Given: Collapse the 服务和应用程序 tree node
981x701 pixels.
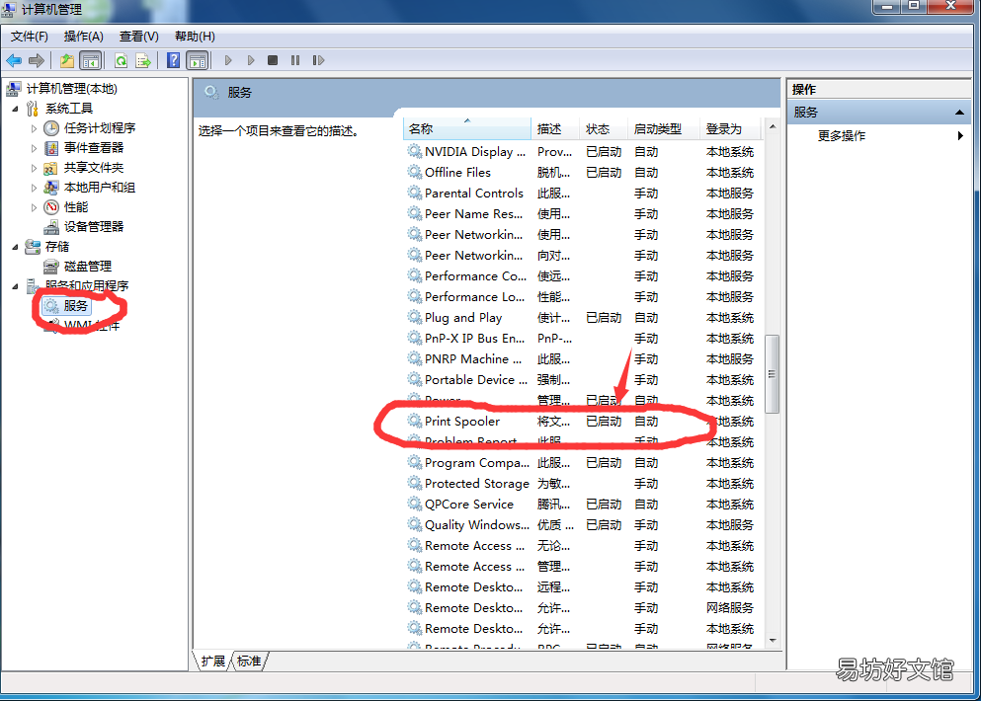Looking at the screenshot, I should tap(15, 286).
